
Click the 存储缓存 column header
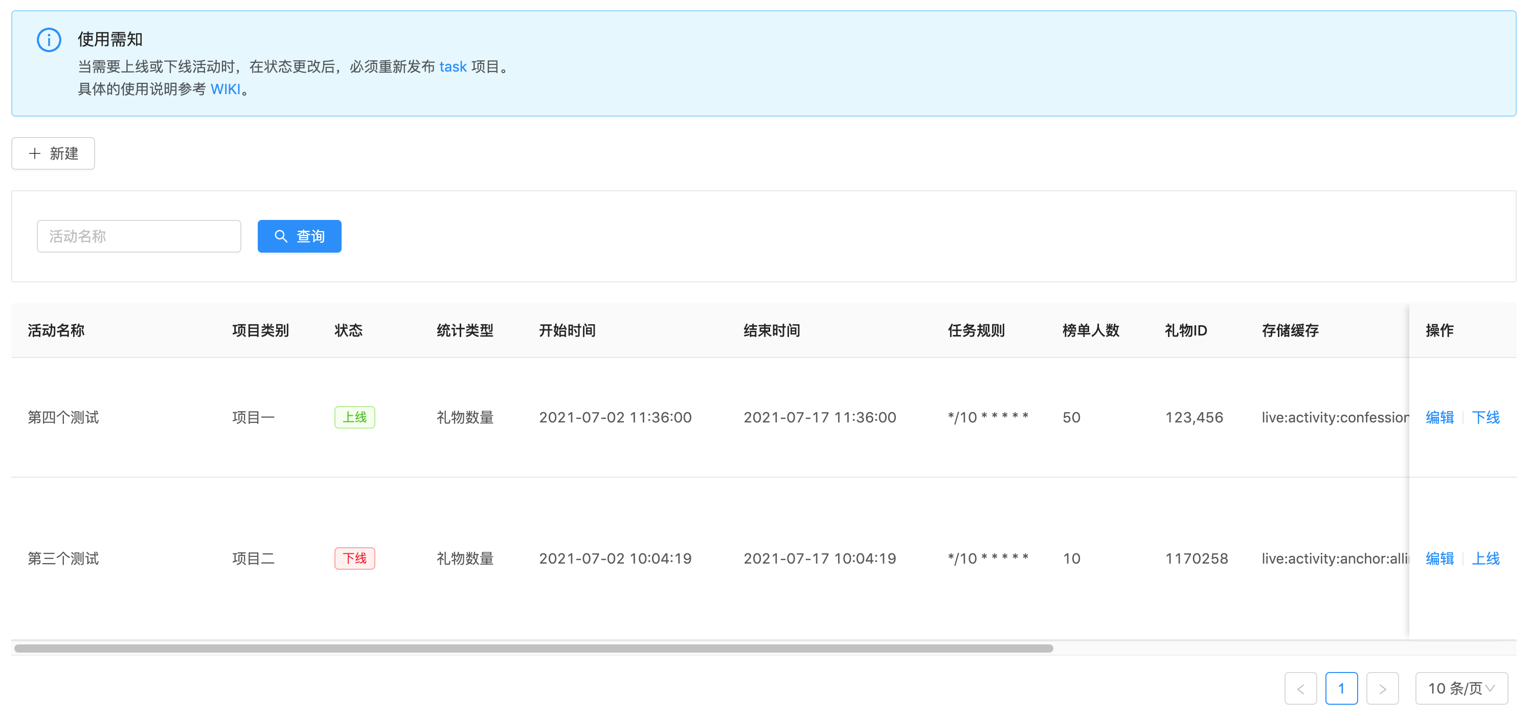(x=1290, y=330)
